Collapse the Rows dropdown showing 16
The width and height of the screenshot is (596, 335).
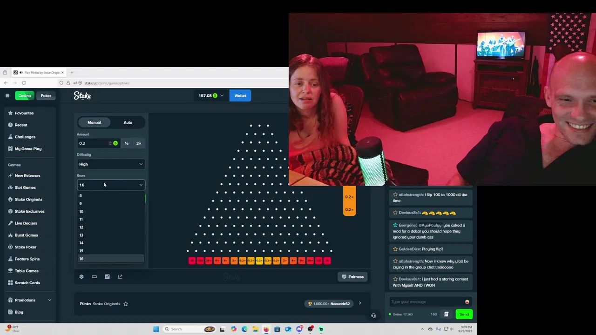coord(111,185)
